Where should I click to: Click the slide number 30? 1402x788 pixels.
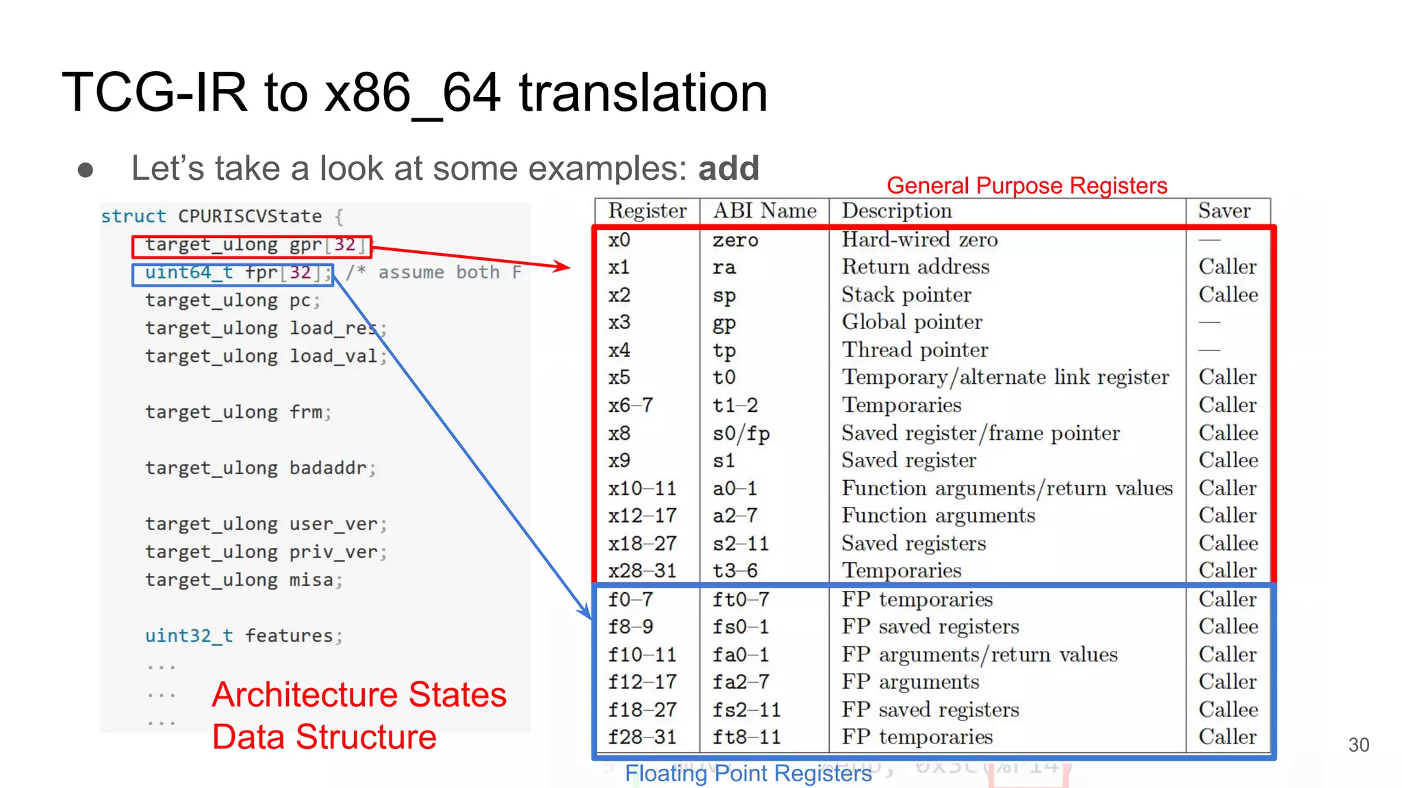click(x=1358, y=745)
